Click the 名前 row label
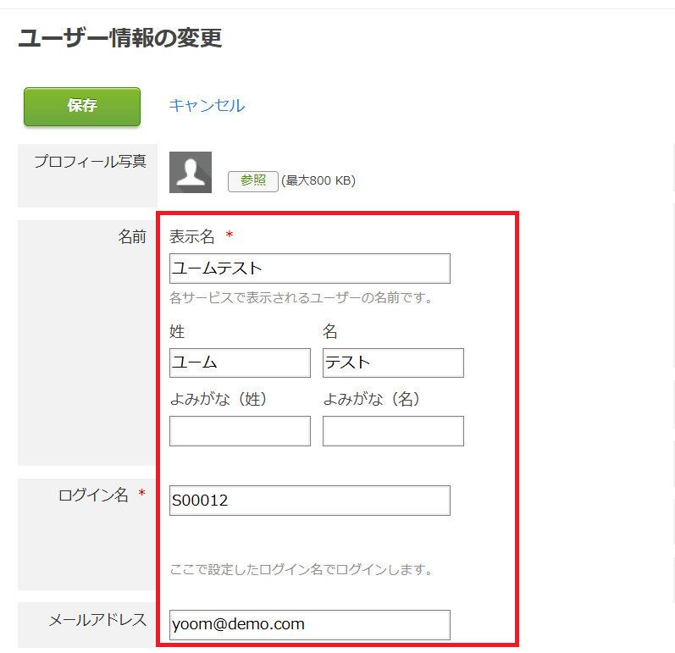The height and width of the screenshot is (653, 675). 132,237
